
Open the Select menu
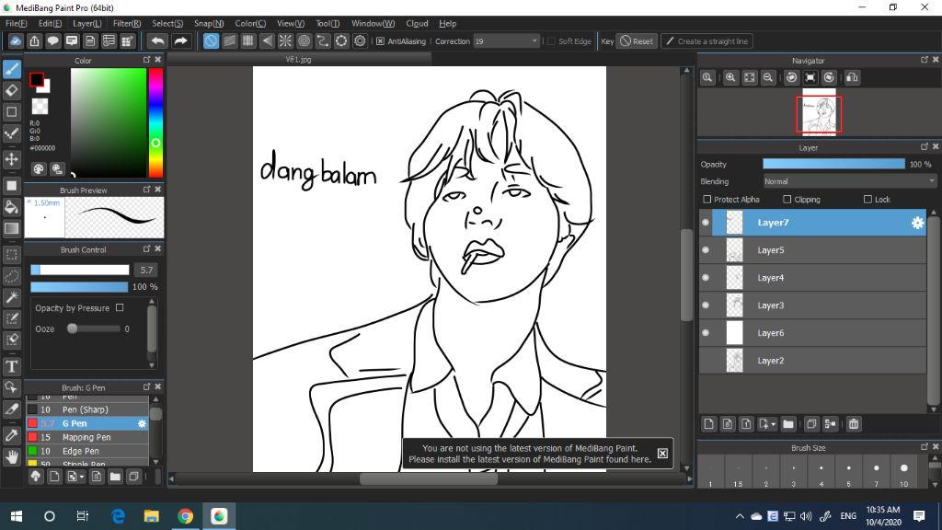point(167,23)
